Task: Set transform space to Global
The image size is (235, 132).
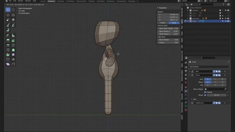Action: click(x=163, y=23)
